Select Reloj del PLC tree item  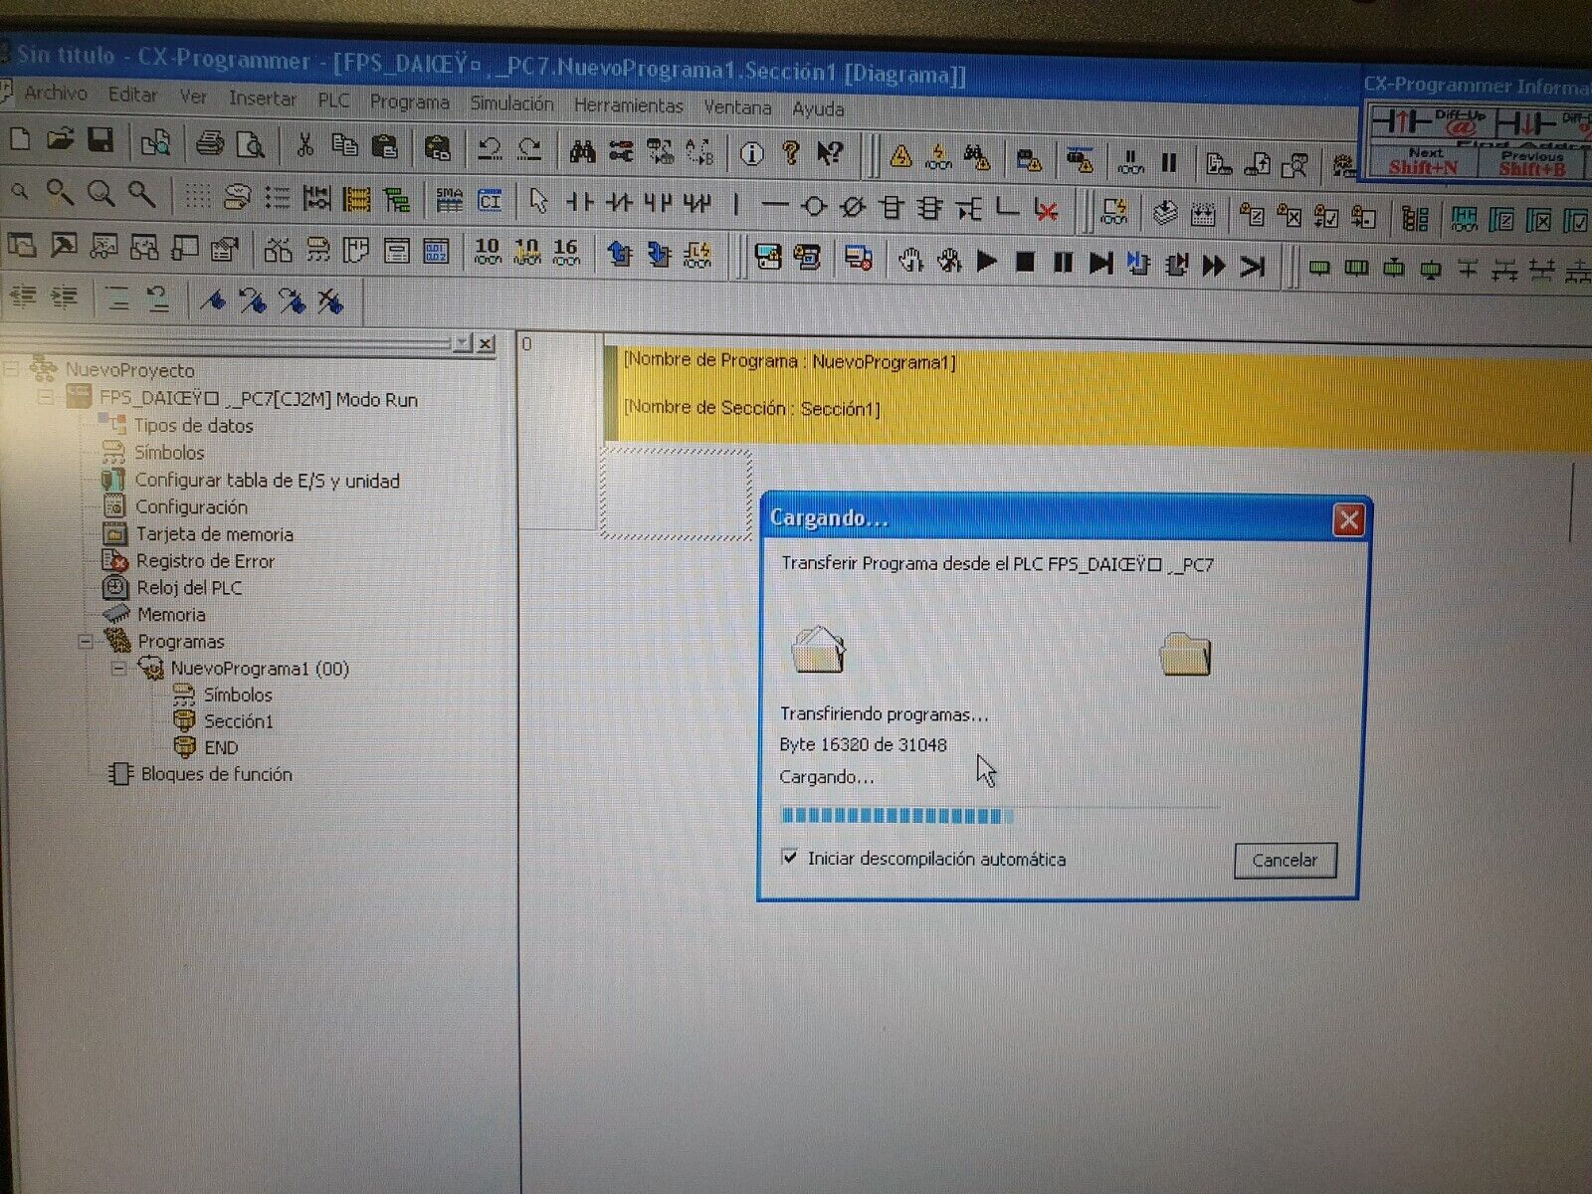(x=189, y=587)
